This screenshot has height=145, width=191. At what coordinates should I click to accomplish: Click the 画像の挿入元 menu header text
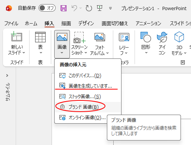73,65
